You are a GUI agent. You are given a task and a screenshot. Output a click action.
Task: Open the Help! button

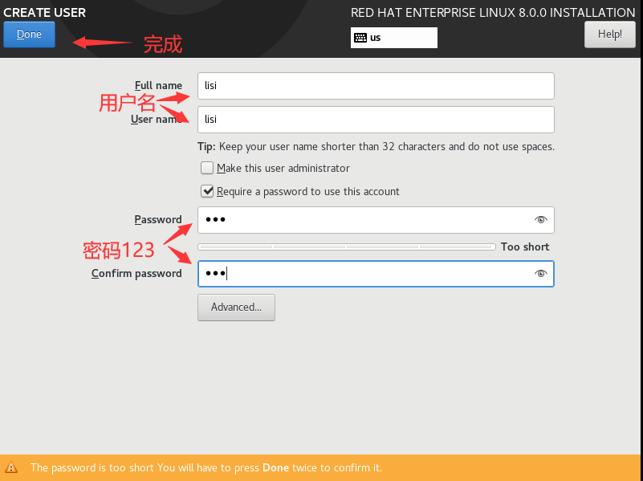click(610, 35)
